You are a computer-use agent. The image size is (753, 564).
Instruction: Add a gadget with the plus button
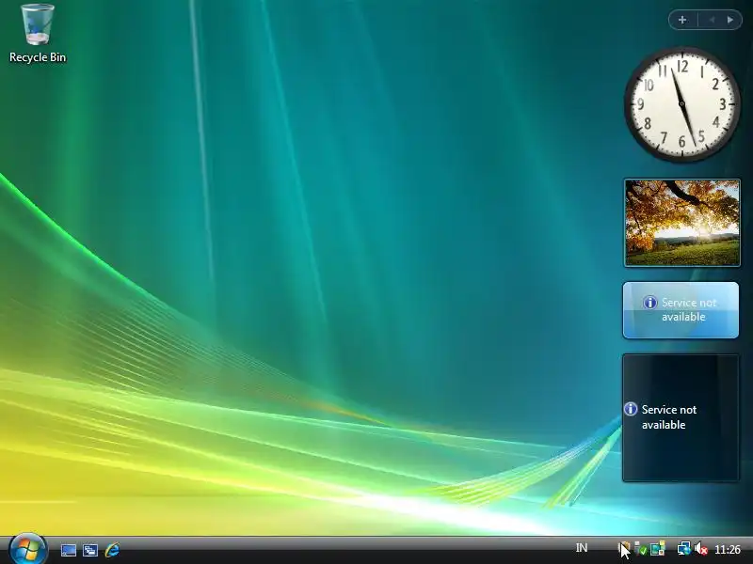(682, 20)
